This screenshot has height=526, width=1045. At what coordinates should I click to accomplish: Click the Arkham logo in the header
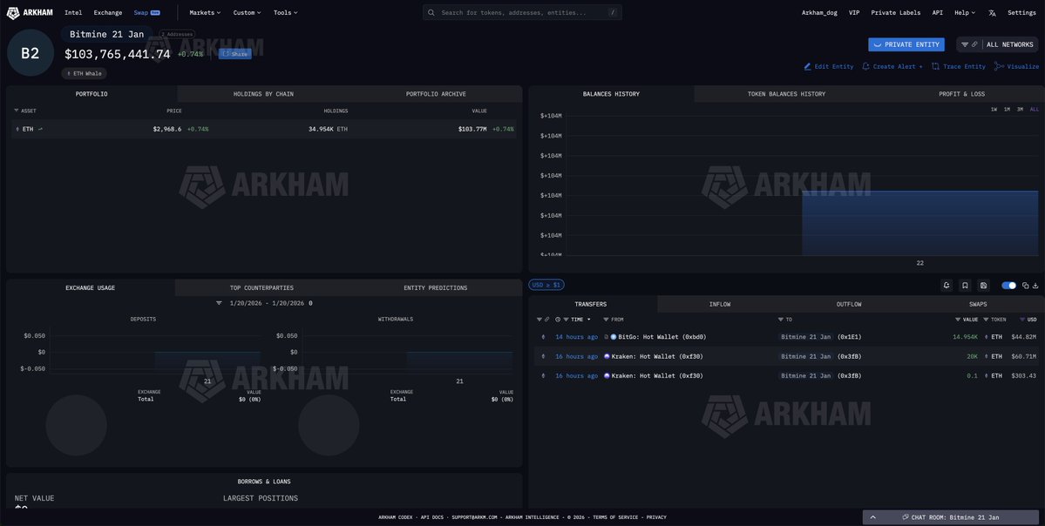tap(31, 12)
